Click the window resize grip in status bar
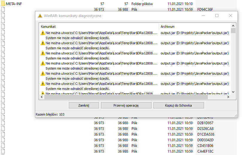The image size is (245, 155). (236, 116)
